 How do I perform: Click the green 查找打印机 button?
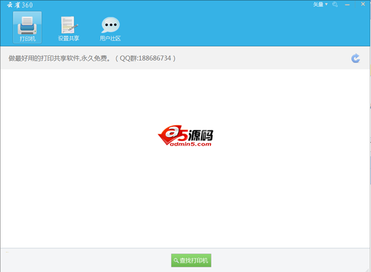[191, 260]
